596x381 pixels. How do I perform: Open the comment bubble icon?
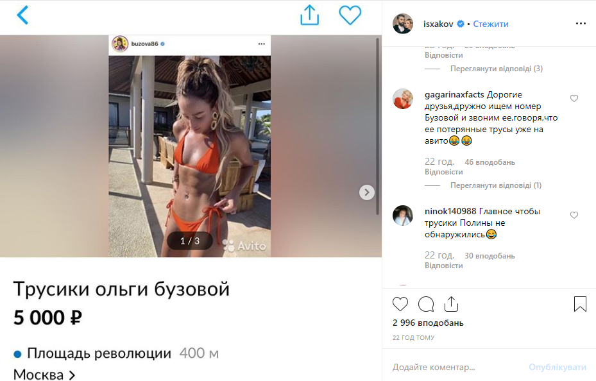[x=426, y=304]
